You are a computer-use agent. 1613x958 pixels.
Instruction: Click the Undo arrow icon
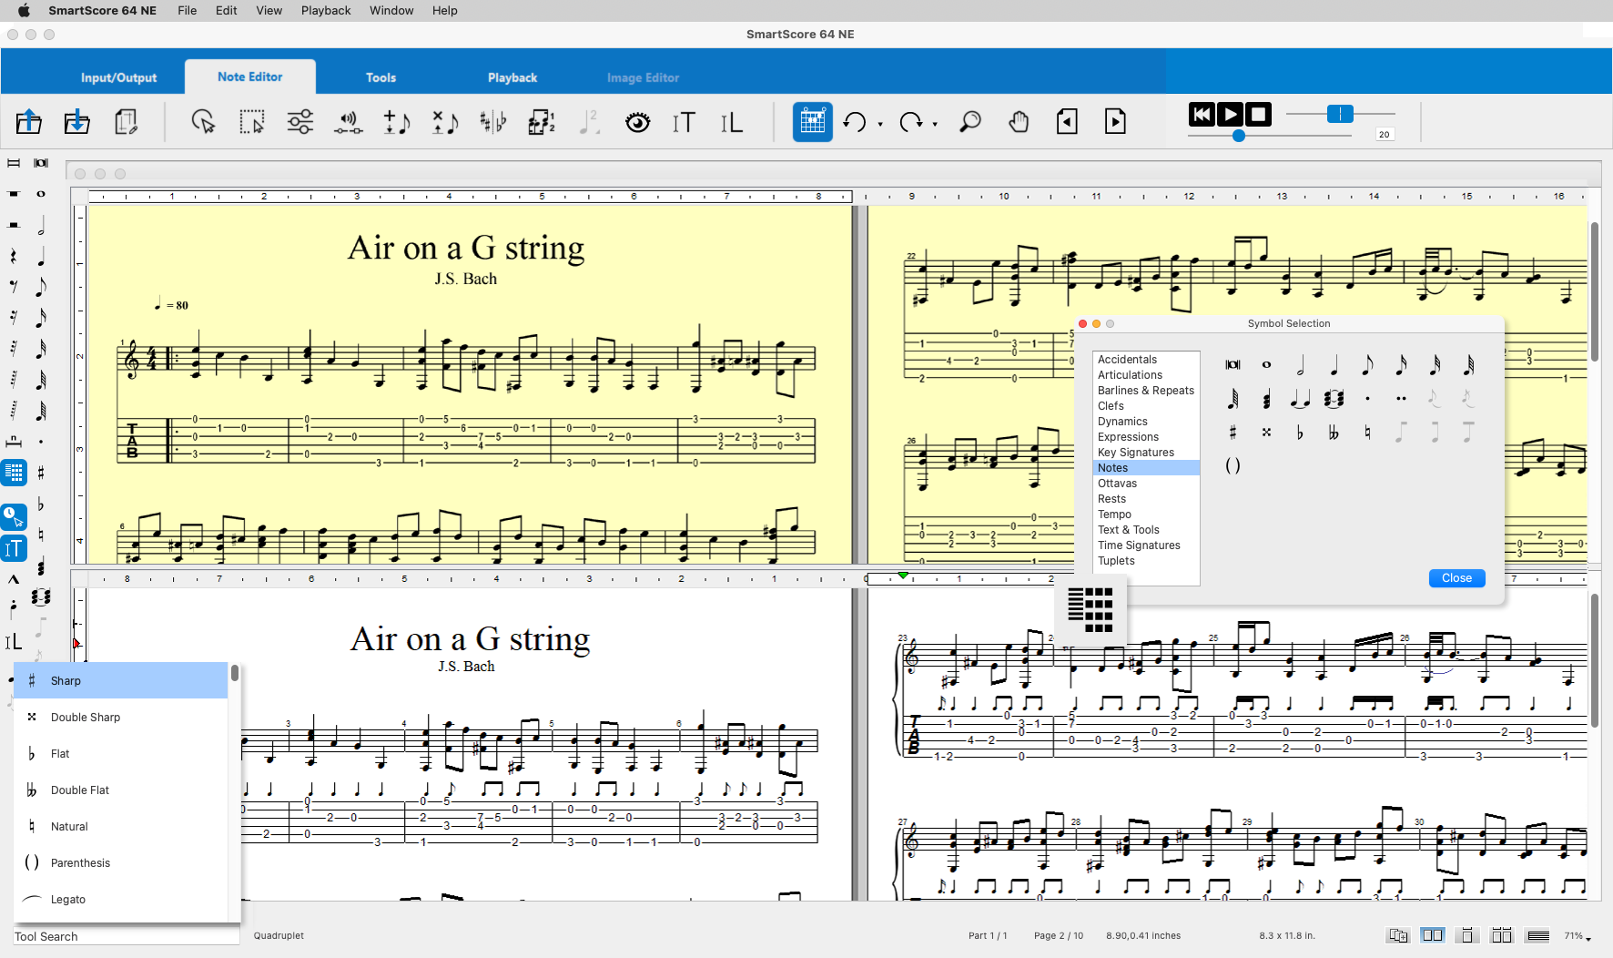pyautogui.click(x=854, y=121)
